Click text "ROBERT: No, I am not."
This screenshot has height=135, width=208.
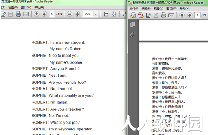point(52,88)
